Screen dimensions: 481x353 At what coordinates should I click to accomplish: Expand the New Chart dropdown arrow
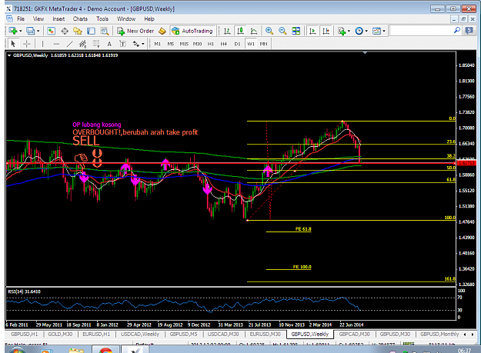pyautogui.click(x=21, y=31)
